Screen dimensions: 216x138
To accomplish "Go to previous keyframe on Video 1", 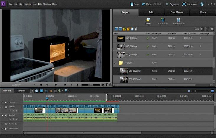I will [11, 111].
